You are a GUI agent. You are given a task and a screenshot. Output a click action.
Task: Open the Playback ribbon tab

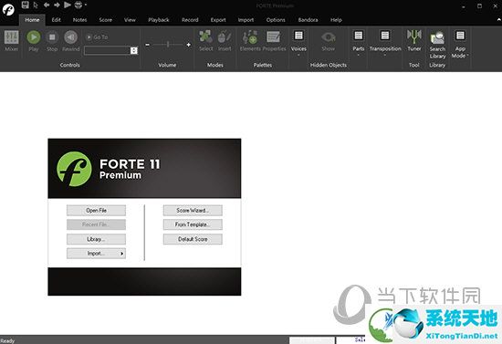159,20
